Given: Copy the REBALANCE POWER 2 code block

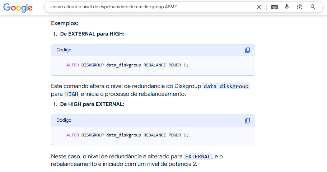Looking at the screenshot, I should click(x=247, y=121).
